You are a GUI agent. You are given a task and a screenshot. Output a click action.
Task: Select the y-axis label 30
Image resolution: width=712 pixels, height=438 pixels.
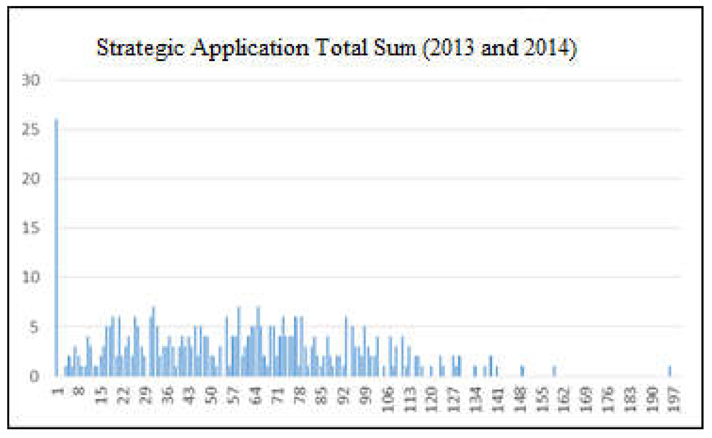(x=31, y=80)
